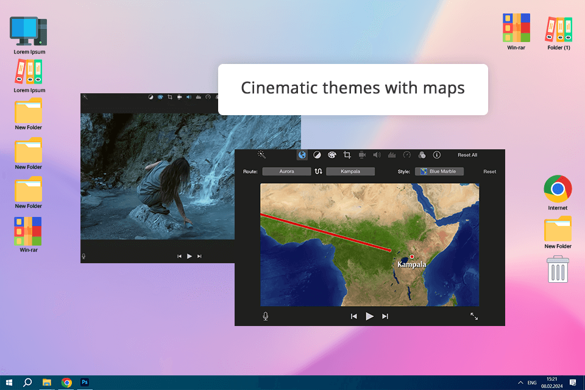Open color balance half-circle icon in map window
585x390 pixels.
317,155
